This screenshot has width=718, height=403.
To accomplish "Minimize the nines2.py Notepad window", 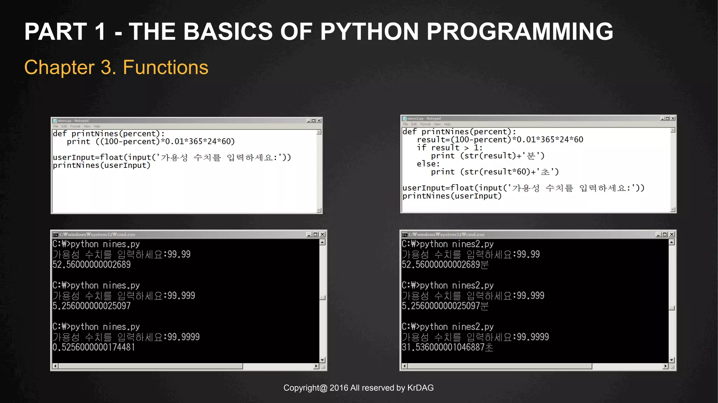I will point(662,119).
